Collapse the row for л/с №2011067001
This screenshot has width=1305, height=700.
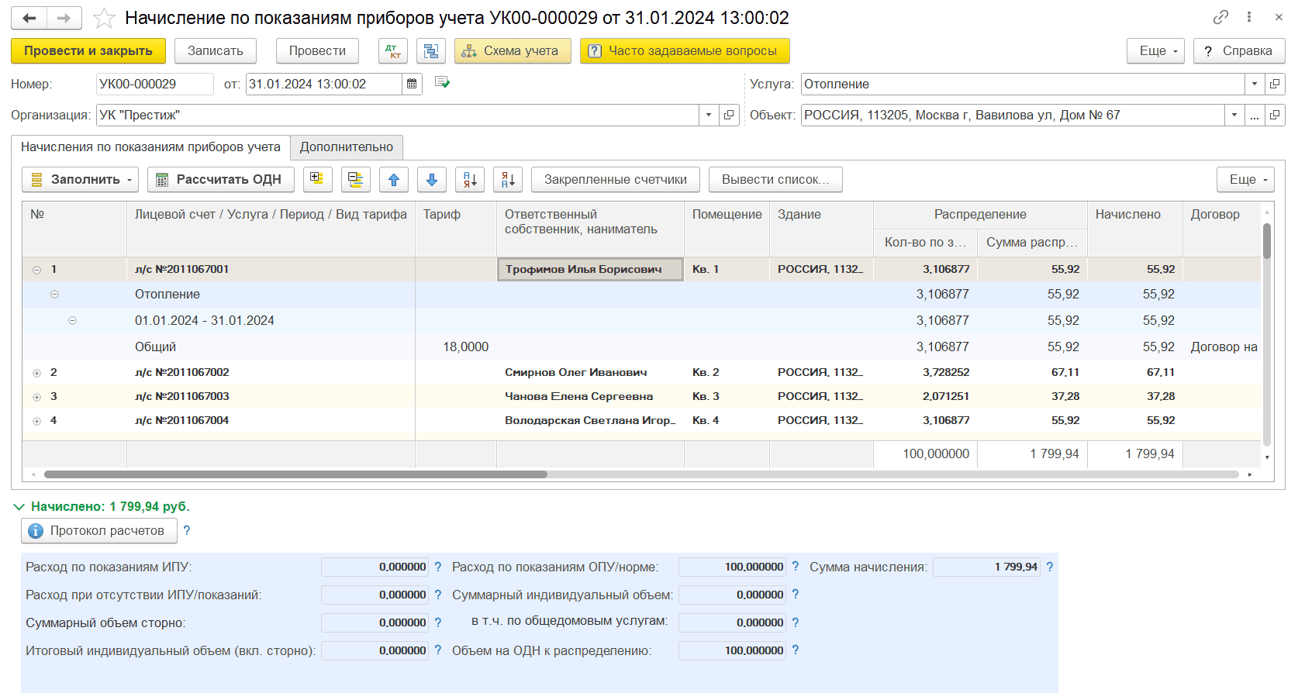36,270
